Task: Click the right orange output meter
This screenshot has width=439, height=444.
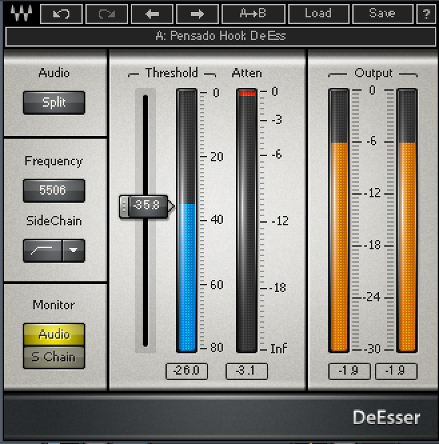Action: pos(407,221)
